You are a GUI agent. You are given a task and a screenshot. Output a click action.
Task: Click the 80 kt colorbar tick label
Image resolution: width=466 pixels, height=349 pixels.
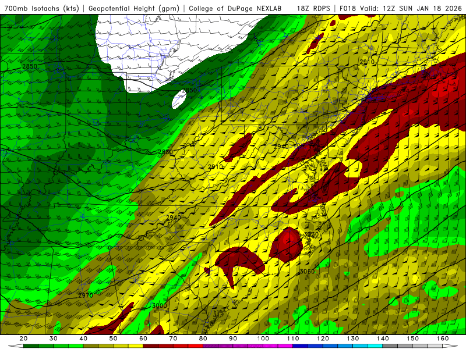point(203,339)
